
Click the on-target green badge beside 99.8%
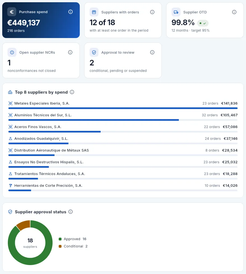tap(203, 23)
